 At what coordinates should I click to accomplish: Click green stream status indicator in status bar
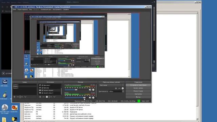coord(139,101)
